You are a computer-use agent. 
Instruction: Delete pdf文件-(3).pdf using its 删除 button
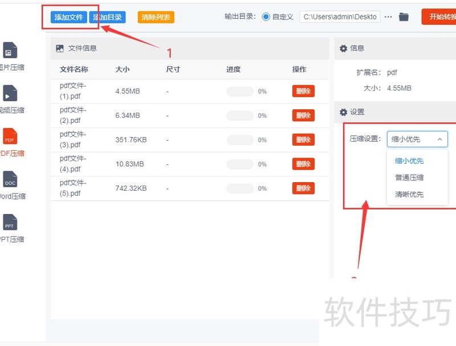(x=303, y=139)
